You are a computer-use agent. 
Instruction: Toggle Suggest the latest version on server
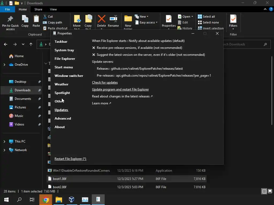click(x=149, y=55)
